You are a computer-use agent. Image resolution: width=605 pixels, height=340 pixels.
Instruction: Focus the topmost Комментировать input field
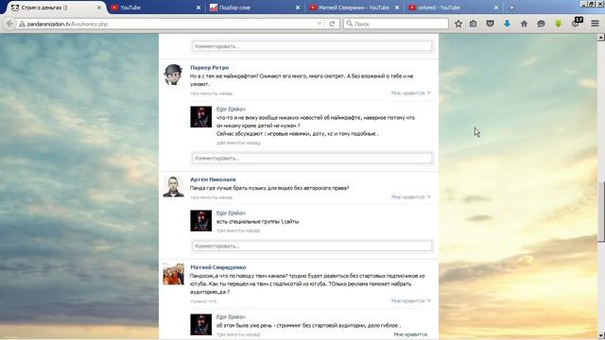pos(312,46)
